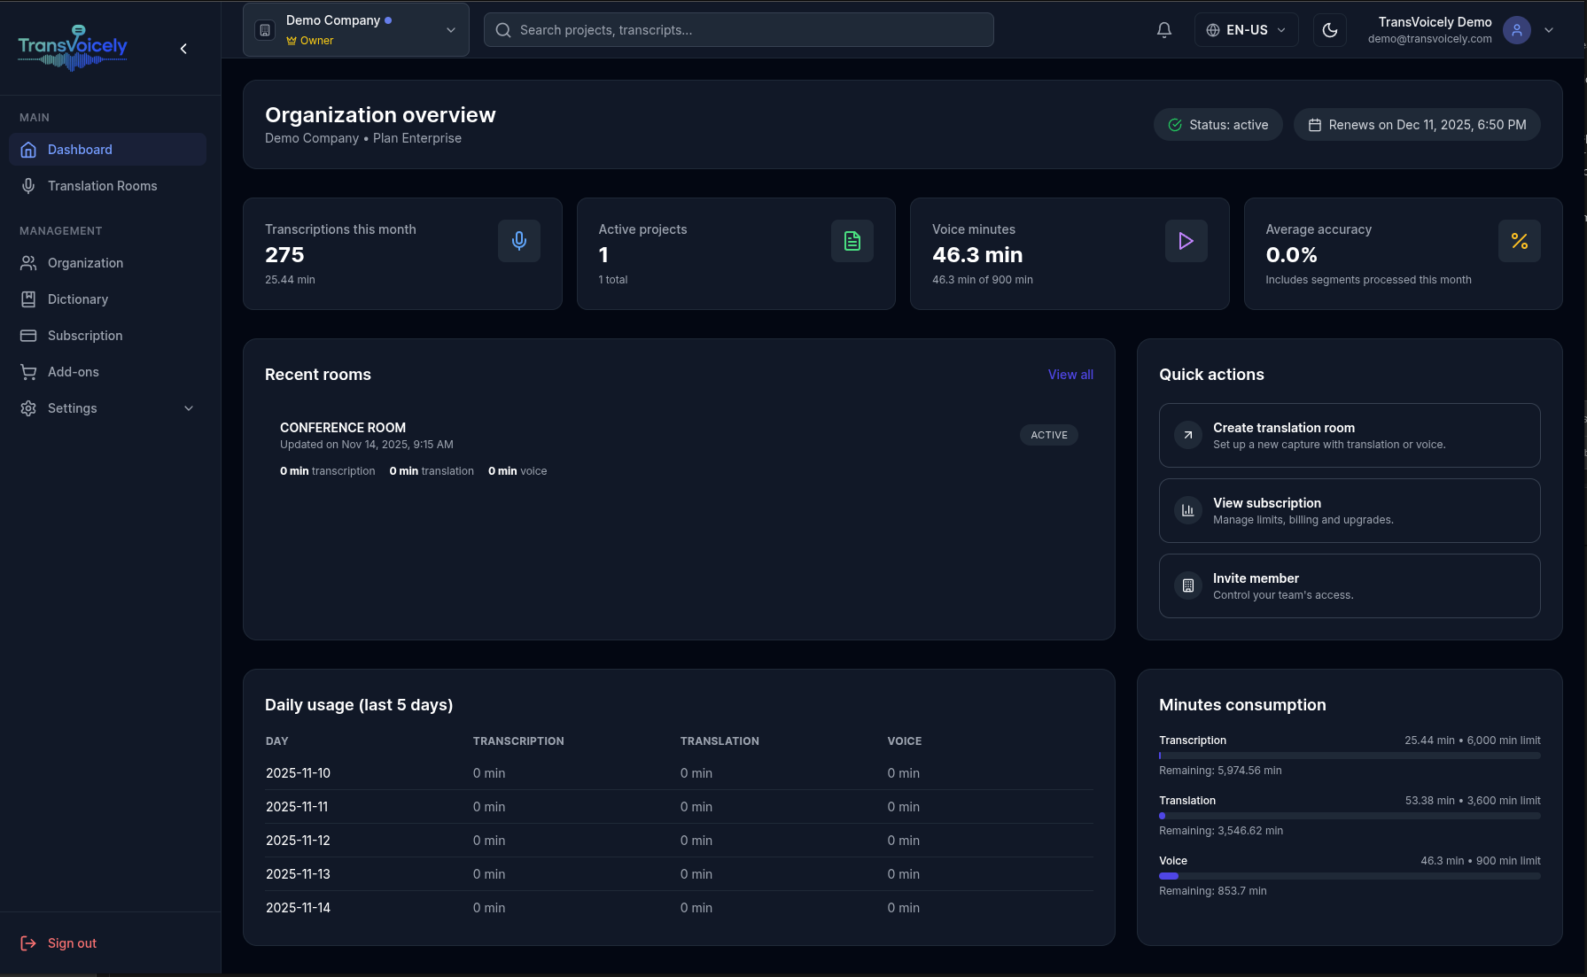The image size is (1587, 977).
Task: Click the Translation consumption progress bar
Action: click(x=1350, y=816)
